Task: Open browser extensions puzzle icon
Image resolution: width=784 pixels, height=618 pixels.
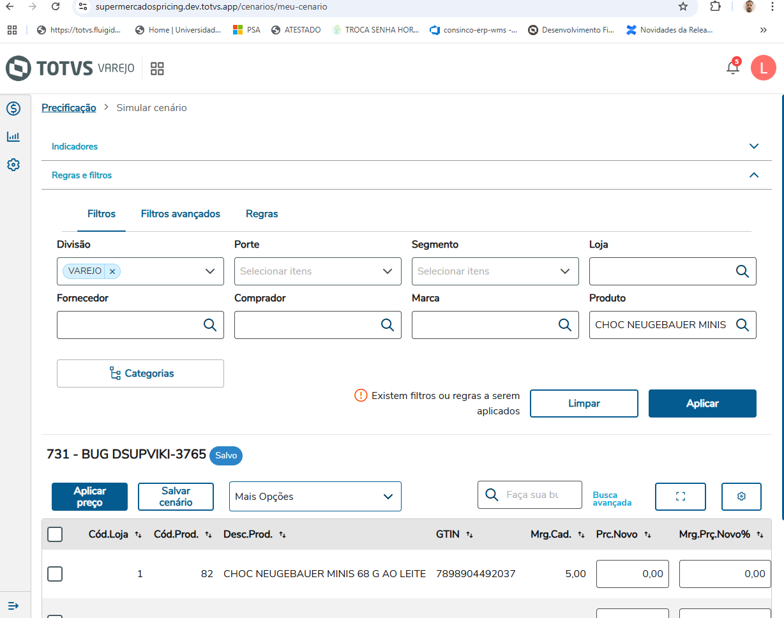Action: click(x=715, y=6)
